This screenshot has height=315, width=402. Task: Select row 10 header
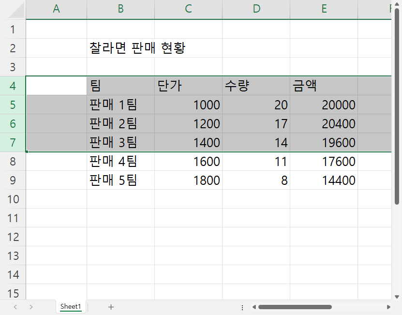13,199
